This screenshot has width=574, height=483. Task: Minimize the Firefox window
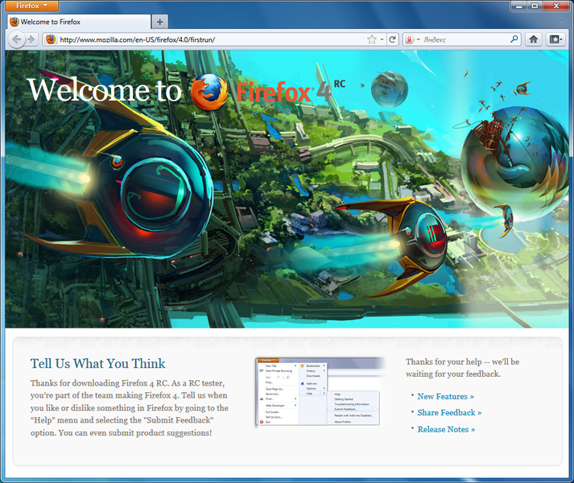[x=519, y=6]
